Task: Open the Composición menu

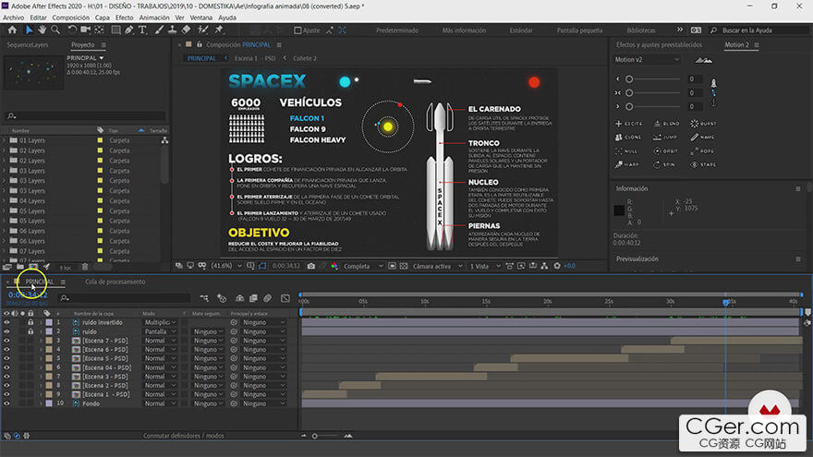Action: (x=70, y=18)
